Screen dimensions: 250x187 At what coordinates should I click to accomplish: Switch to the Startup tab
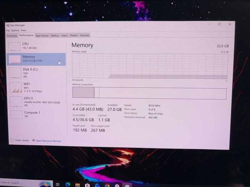pyautogui.click(x=55, y=36)
